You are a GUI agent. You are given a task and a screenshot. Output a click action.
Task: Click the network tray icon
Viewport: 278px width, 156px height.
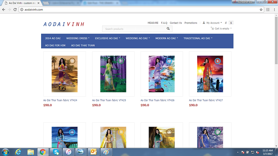pos(252,152)
